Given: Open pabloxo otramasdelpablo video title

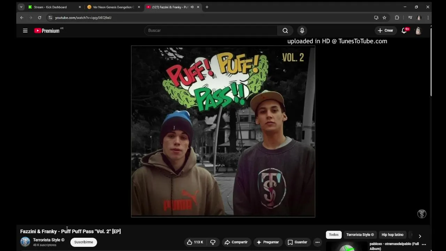Looking at the screenshot, I should tap(394, 246).
